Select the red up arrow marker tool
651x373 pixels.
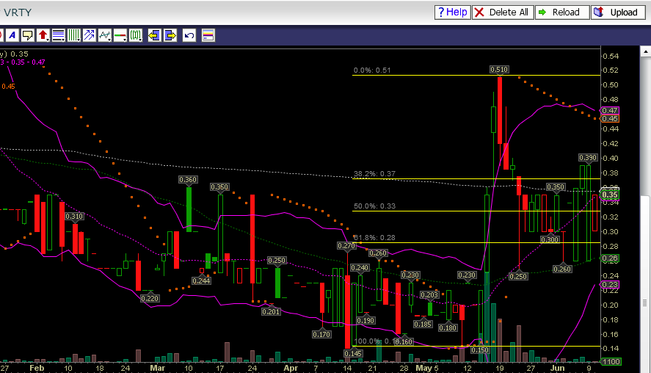click(42, 35)
